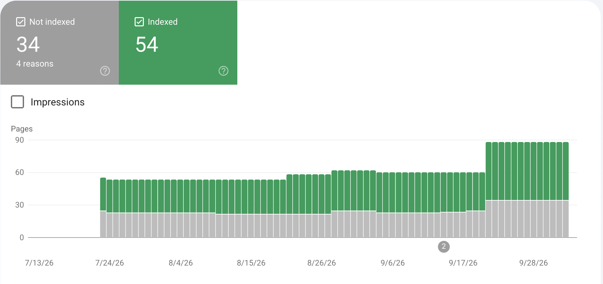Click the 9/6/26 date label
The width and height of the screenshot is (603, 284).
click(x=393, y=263)
